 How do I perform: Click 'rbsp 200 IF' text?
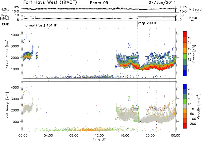(x=148, y=23)
